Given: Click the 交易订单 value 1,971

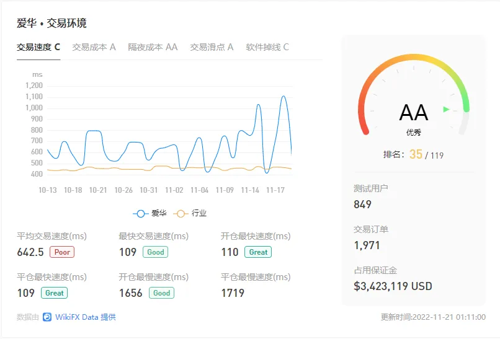Looking at the screenshot, I should pos(367,245).
